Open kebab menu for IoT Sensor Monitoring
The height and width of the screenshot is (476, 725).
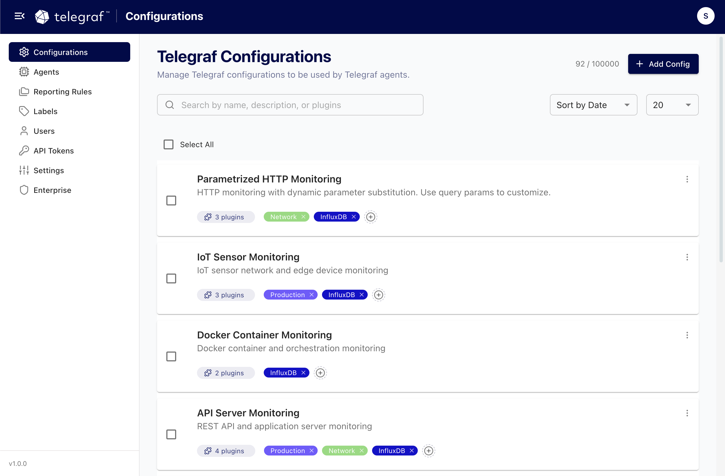(x=687, y=257)
